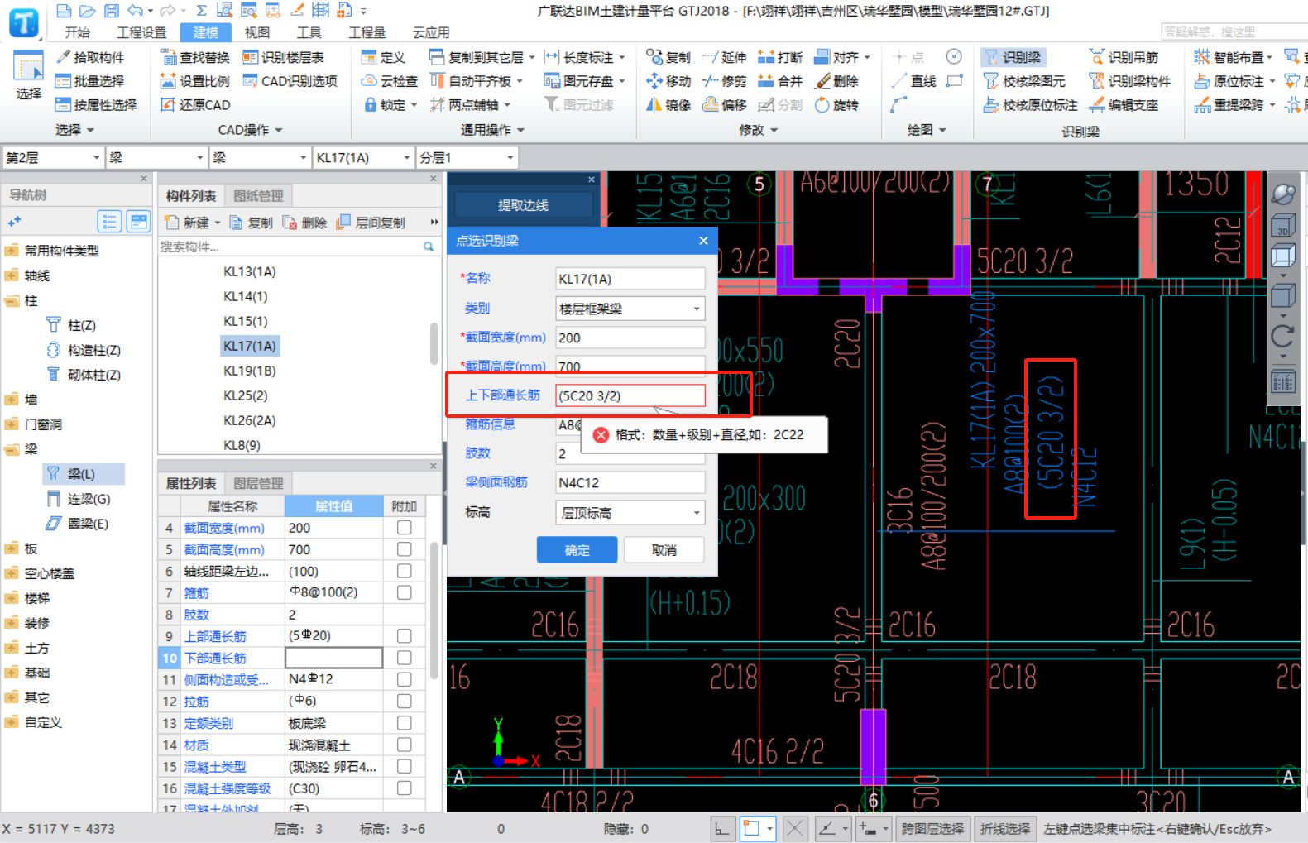Click 还原CAD restore tool
The width and height of the screenshot is (1308, 843).
pyautogui.click(x=194, y=105)
